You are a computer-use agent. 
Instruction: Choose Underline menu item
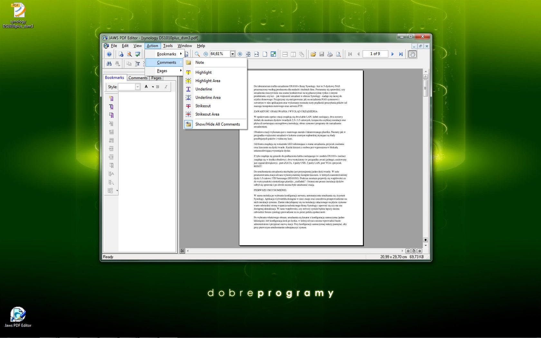pos(215,89)
